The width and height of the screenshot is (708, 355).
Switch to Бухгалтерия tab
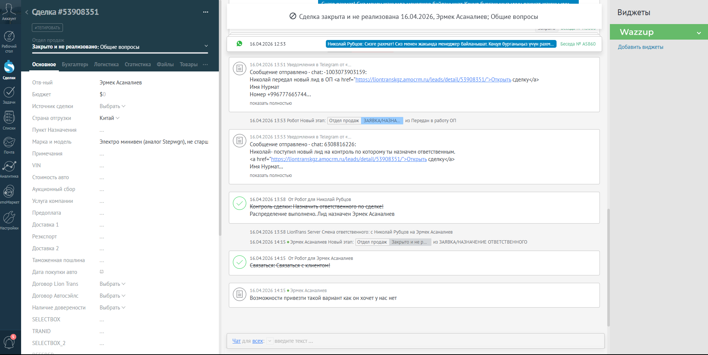click(x=75, y=64)
